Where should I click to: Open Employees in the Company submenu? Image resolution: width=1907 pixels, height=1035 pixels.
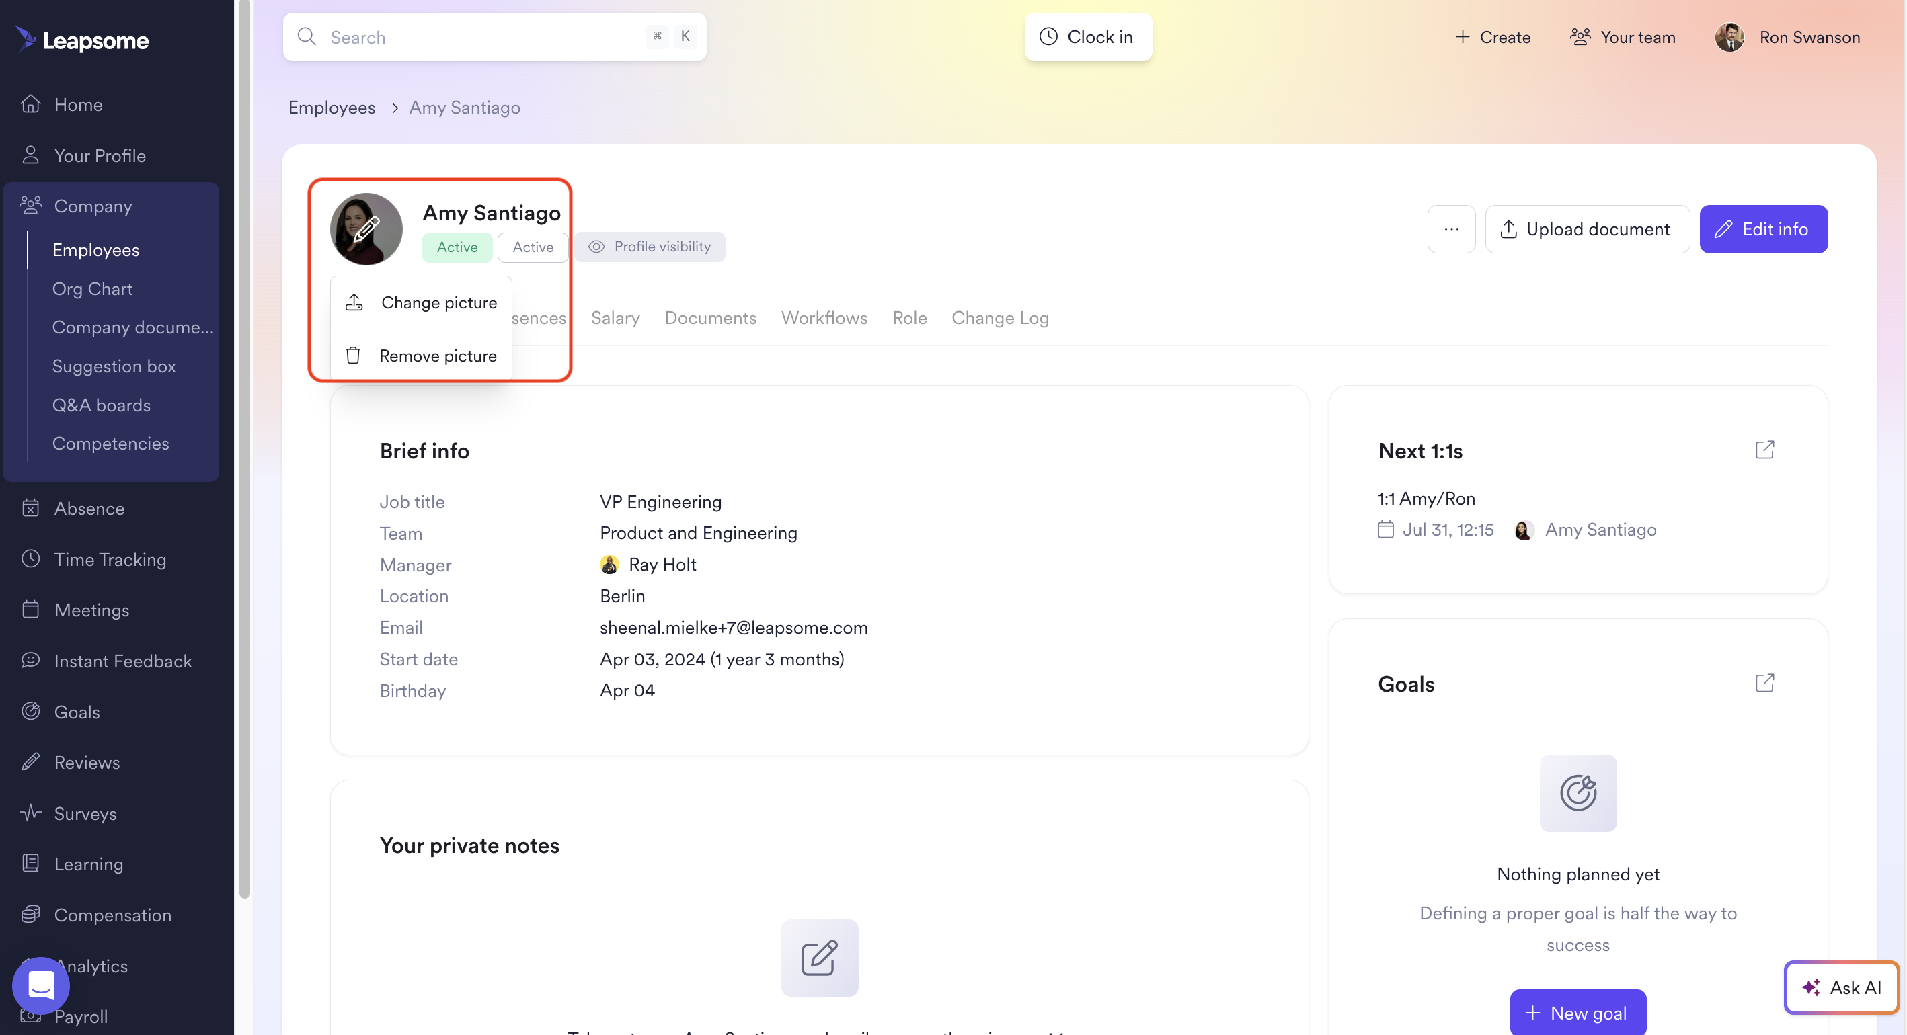[x=95, y=250]
